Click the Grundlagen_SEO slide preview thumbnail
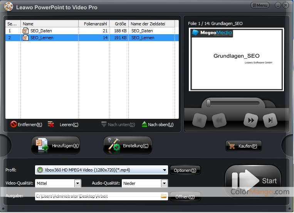294x213 pixels. [236, 60]
